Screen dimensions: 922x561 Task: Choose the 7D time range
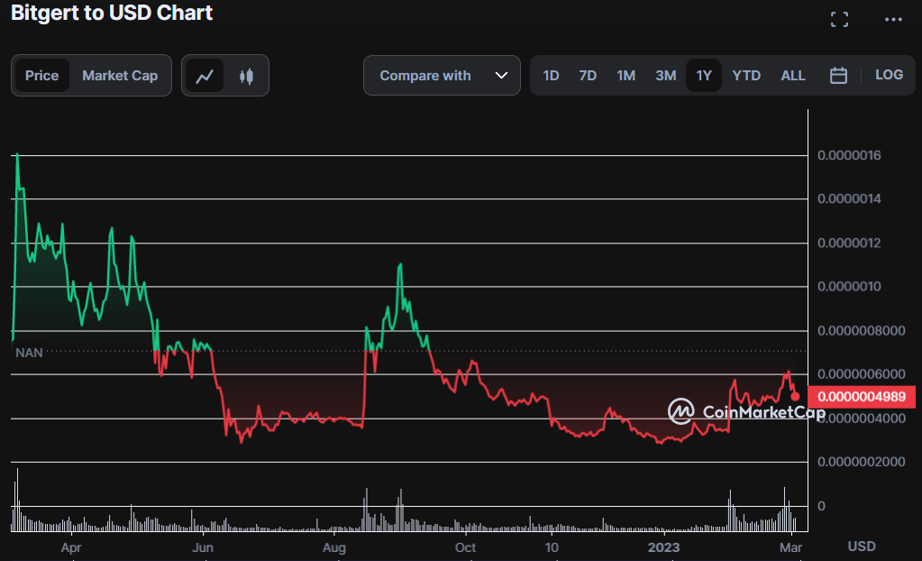tap(588, 76)
